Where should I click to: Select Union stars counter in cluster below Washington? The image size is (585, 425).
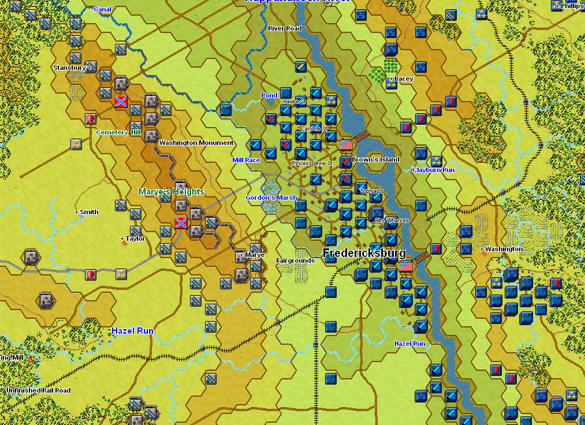click(x=496, y=283)
